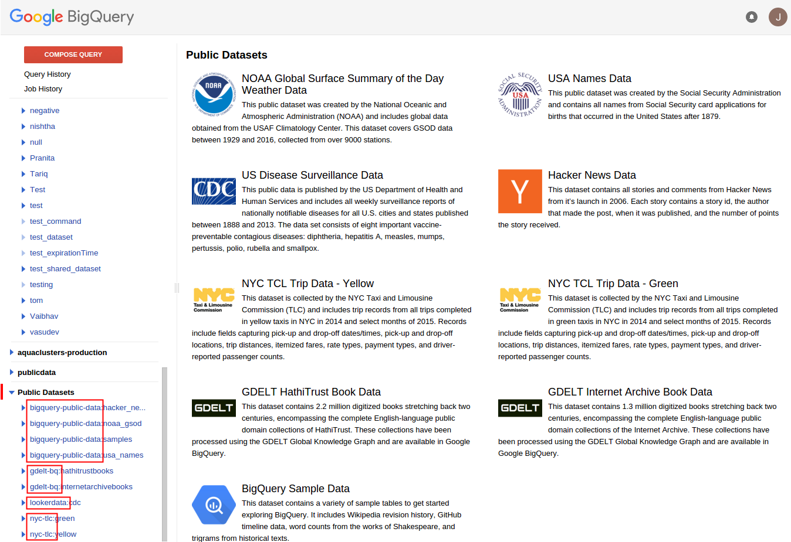Click GDELT Internet Archive Book Data title
791x542 pixels.
coord(630,392)
